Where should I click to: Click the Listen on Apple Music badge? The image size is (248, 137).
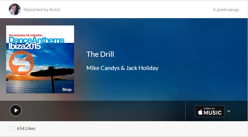click(210, 111)
